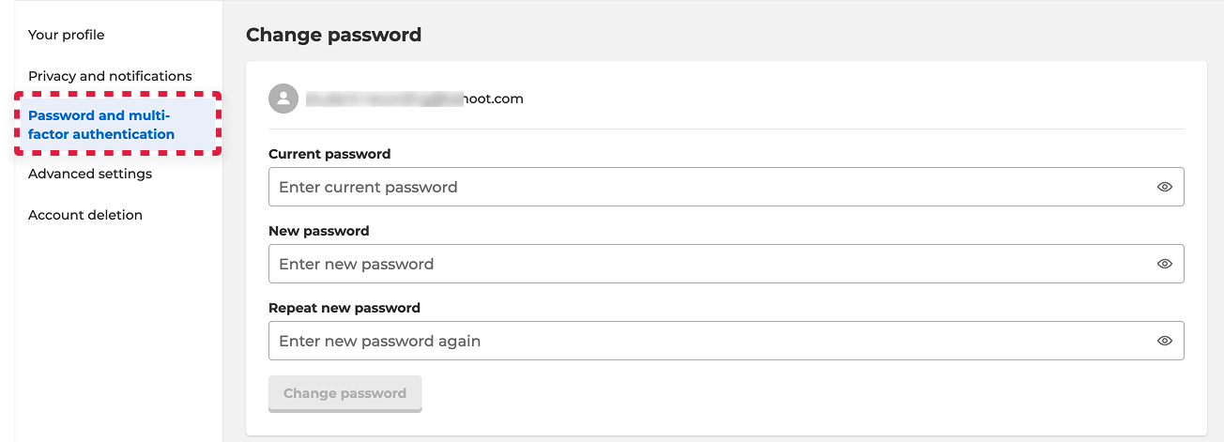Click the Repeat new password label
Screen dimensions: 1224x442
(344, 308)
